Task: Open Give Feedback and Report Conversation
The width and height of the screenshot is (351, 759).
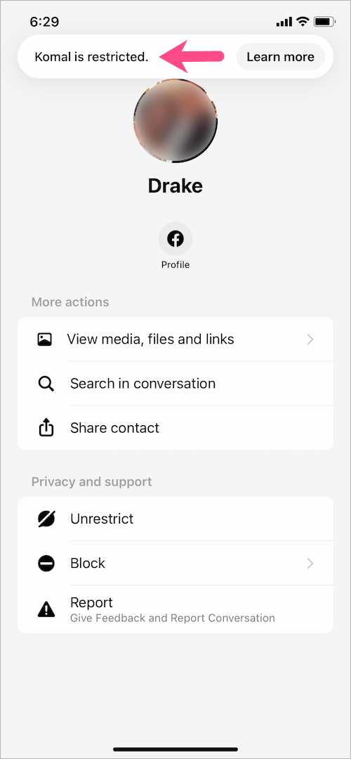Action: coord(173,618)
